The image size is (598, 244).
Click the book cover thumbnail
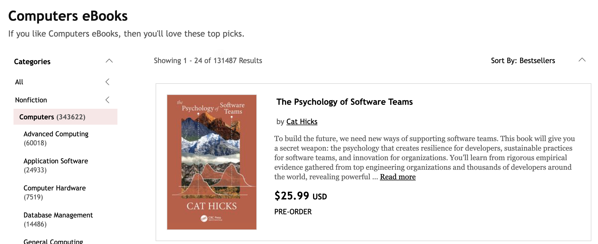pyautogui.click(x=212, y=162)
